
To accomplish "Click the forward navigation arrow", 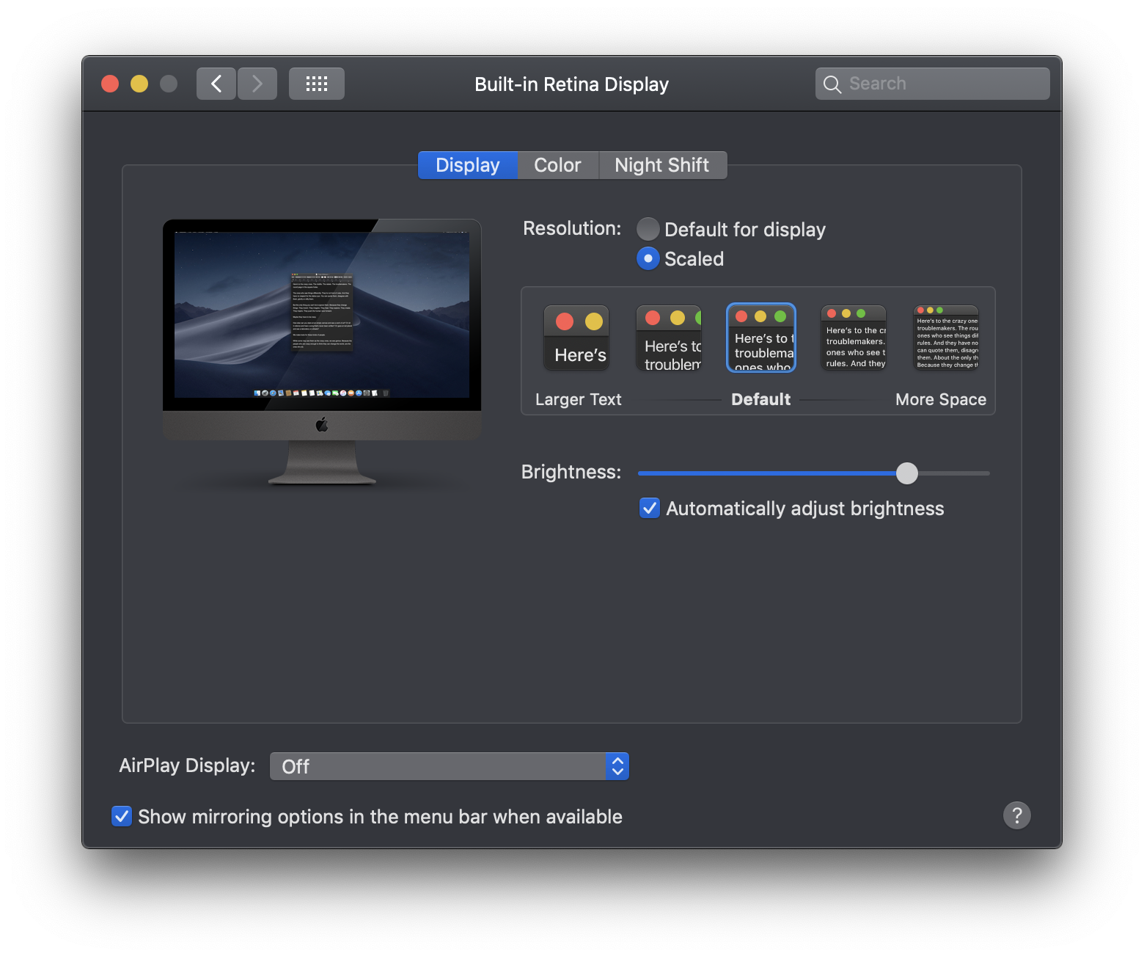I will [257, 83].
